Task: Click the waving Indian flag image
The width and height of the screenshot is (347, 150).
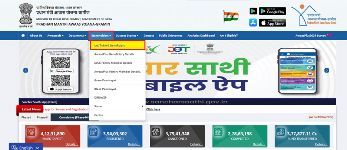Action: [x=231, y=16]
